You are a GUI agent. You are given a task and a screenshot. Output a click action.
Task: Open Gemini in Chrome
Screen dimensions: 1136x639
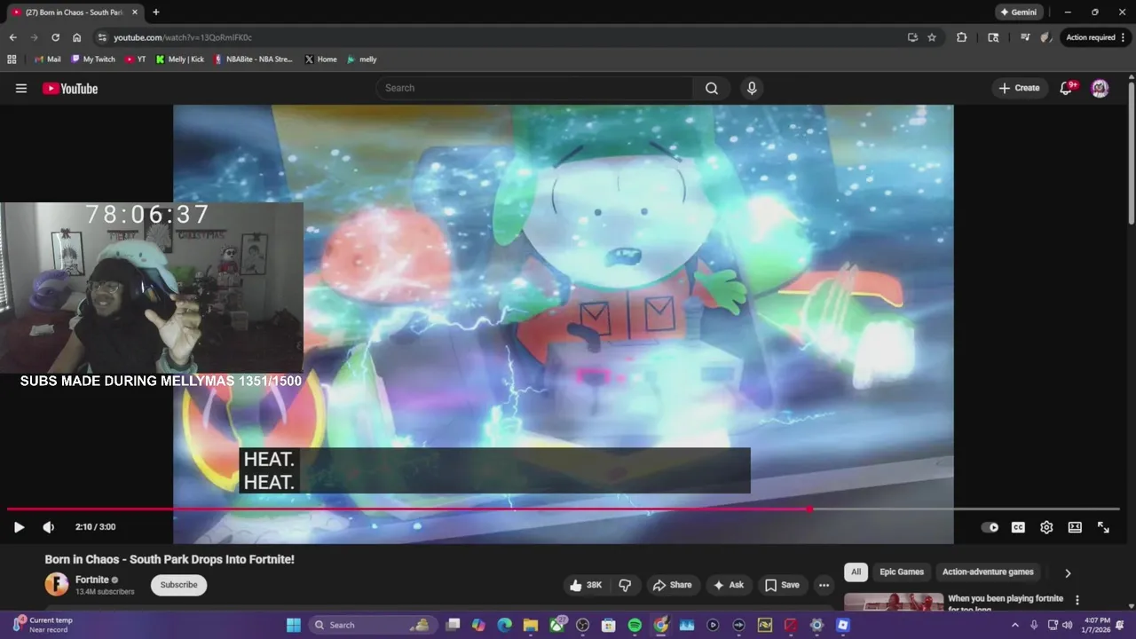tap(1018, 12)
